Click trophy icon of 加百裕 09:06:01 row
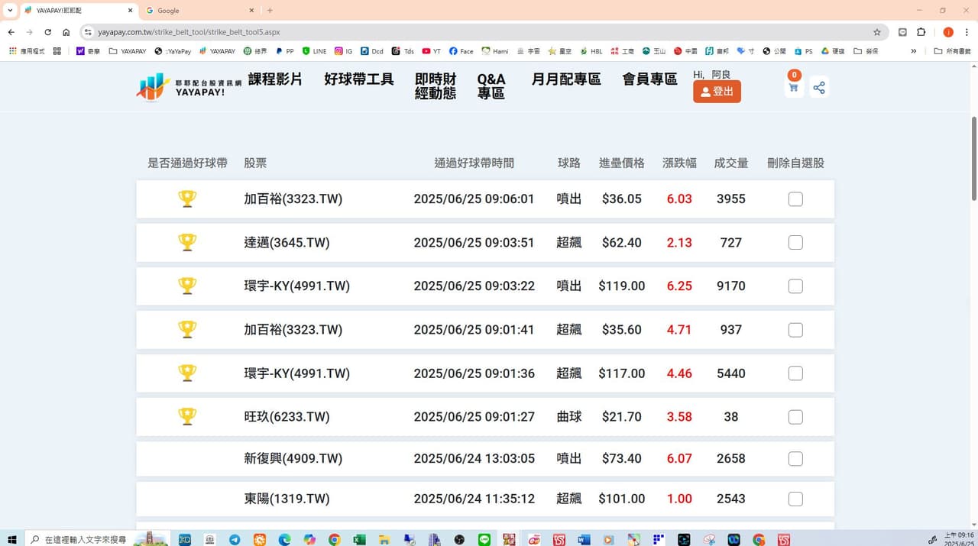Viewport: 978px width, 546px height. tap(187, 199)
